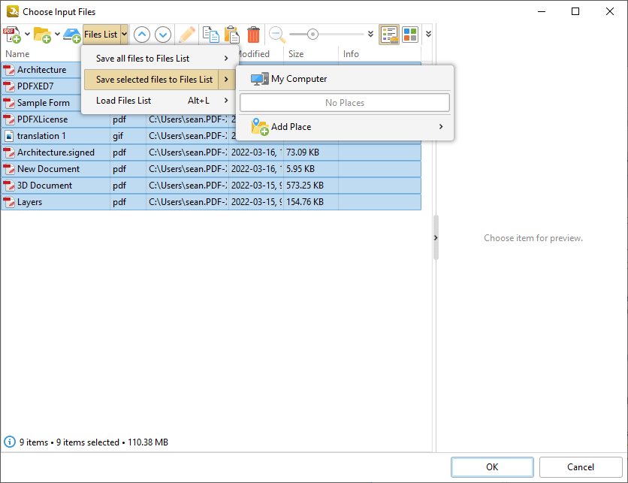Click the zoom out magnifier icon

click(277, 35)
